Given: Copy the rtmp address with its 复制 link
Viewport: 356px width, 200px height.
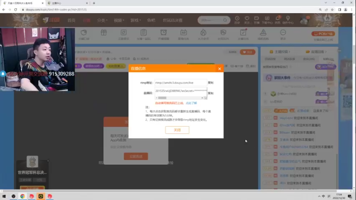Looking at the screenshot, I should coord(210,83).
